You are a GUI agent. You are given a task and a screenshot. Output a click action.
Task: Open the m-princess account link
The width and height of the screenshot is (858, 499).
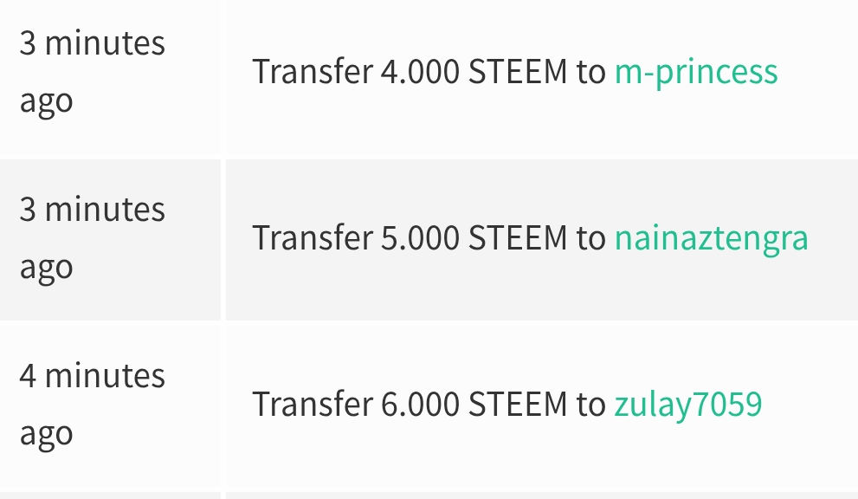tap(696, 72)
